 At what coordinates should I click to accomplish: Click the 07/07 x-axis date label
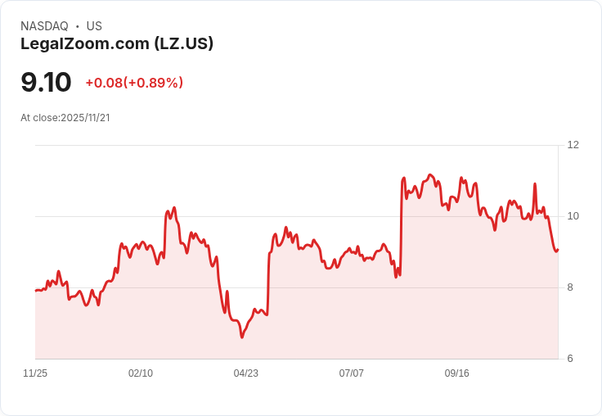coord(351,373)
